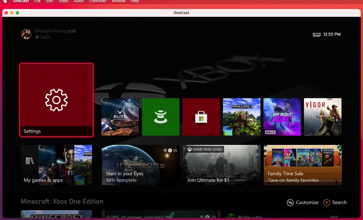Open the OneCast application menu
Viewport: 363px width, 220px height.
click(21, 1)
